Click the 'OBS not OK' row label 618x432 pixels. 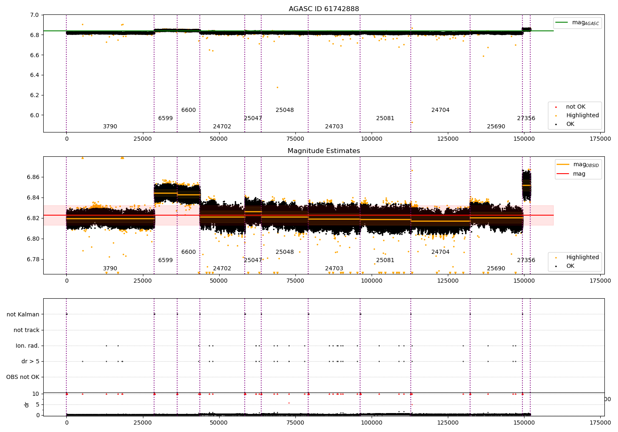(23, 377)
